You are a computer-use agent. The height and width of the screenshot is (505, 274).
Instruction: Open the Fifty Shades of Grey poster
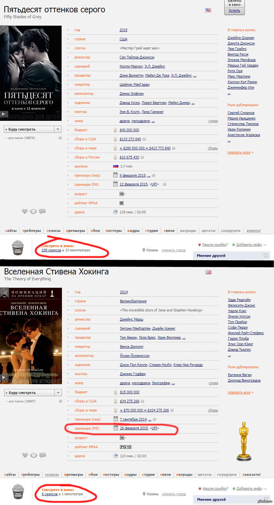click(x=31, y=73)
